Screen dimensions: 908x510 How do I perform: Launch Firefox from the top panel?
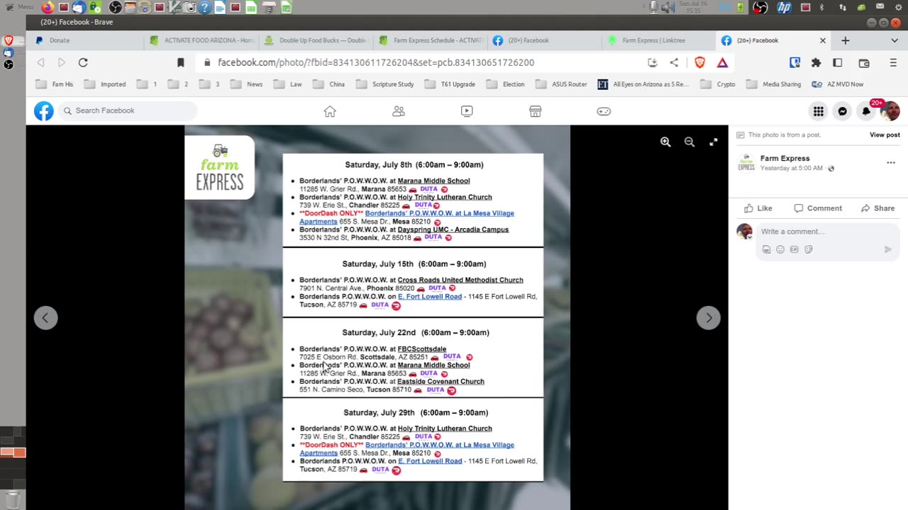coord(48,8)
